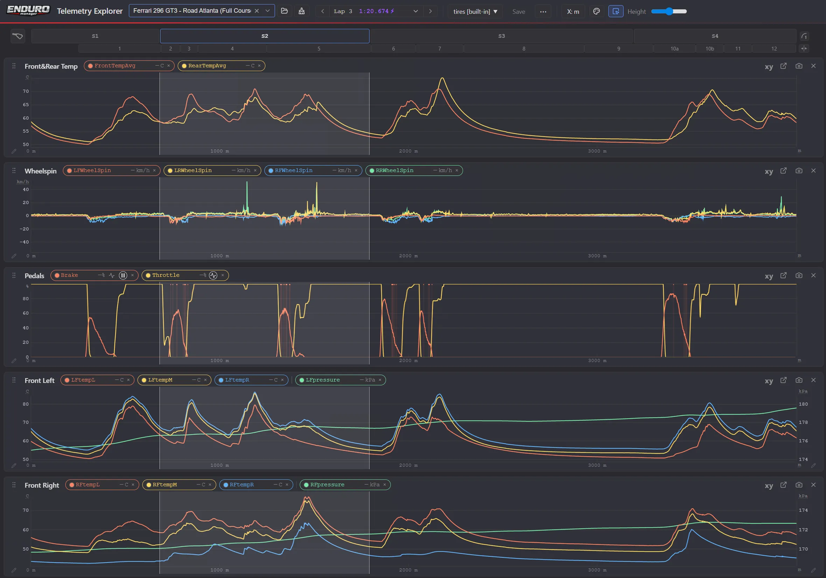Remove the RearTempAvg channel
Screen dimensions: 826x578
point(259,66)
